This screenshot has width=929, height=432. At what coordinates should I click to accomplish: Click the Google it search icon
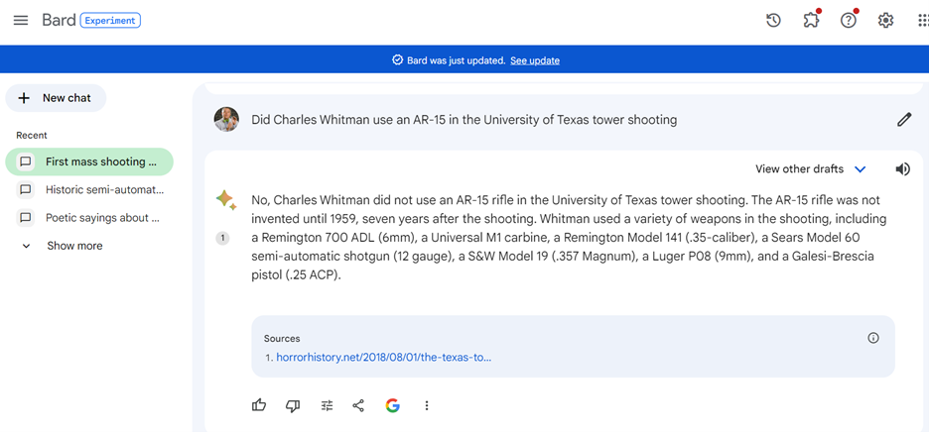(393, 405)
